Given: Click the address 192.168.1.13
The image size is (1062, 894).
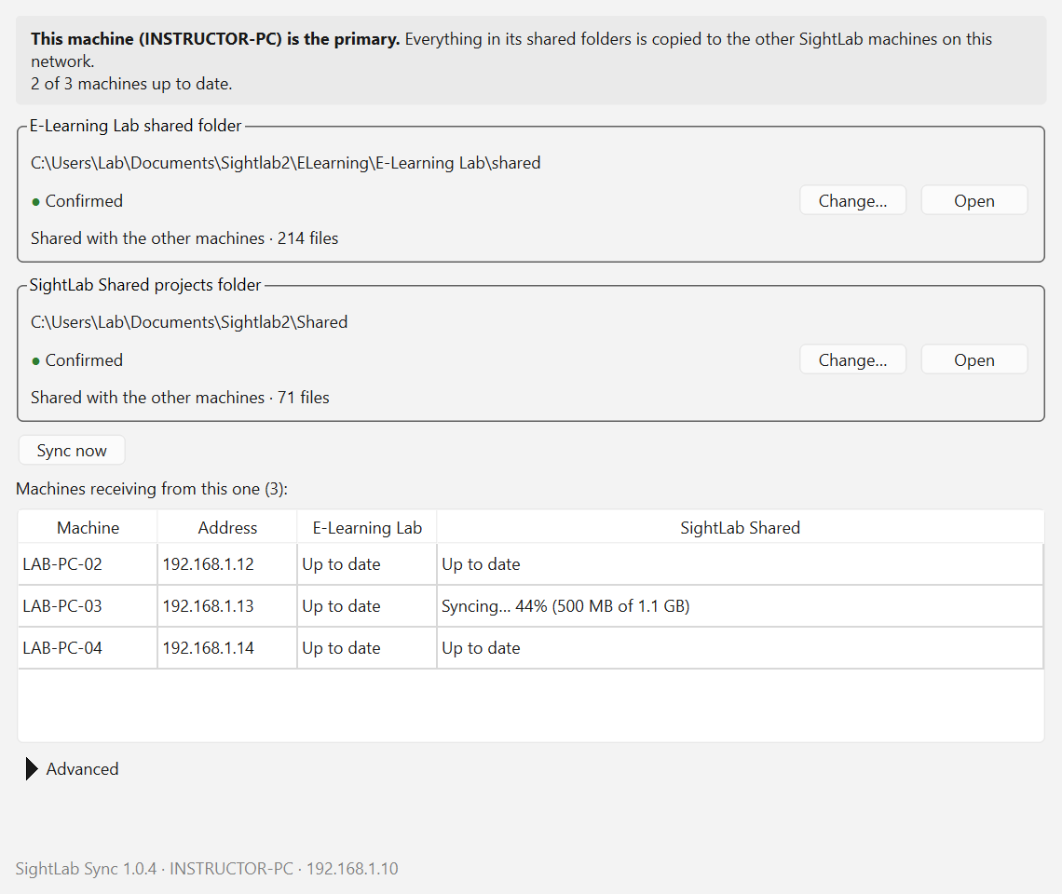Looking at the screenshot, I should click(227, 606).
